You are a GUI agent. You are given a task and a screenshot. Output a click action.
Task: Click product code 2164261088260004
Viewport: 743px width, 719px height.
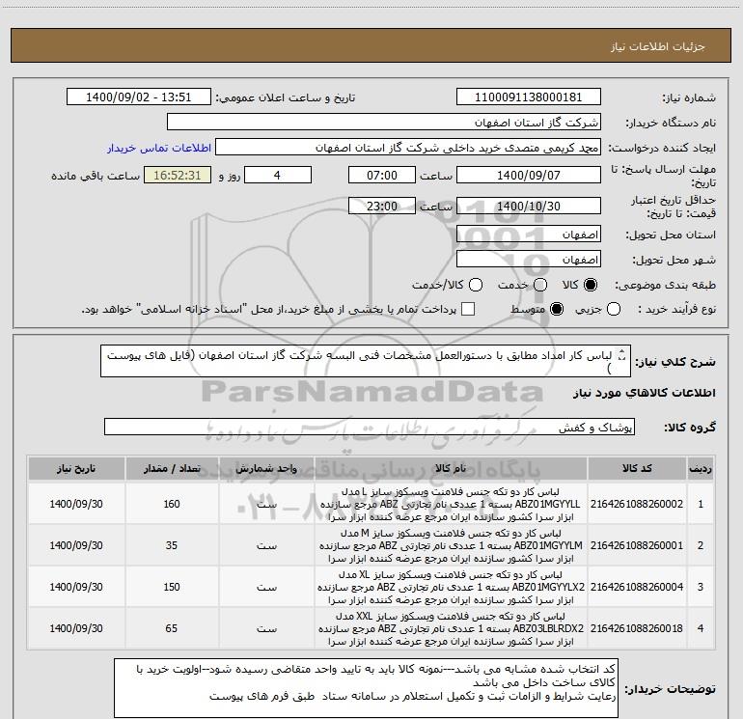(637, 587)
